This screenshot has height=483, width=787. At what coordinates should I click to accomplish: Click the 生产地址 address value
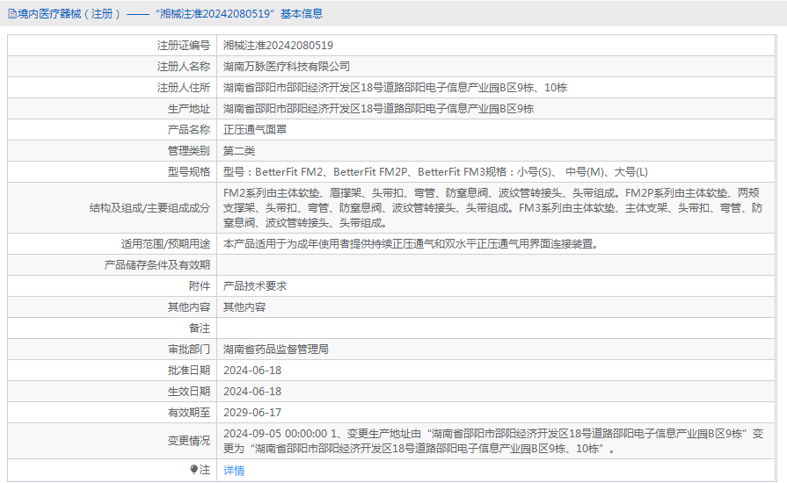(378, 109)
